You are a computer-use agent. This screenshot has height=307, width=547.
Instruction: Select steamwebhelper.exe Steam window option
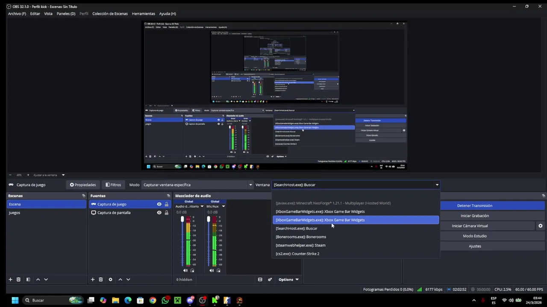(x=356, y=245)
